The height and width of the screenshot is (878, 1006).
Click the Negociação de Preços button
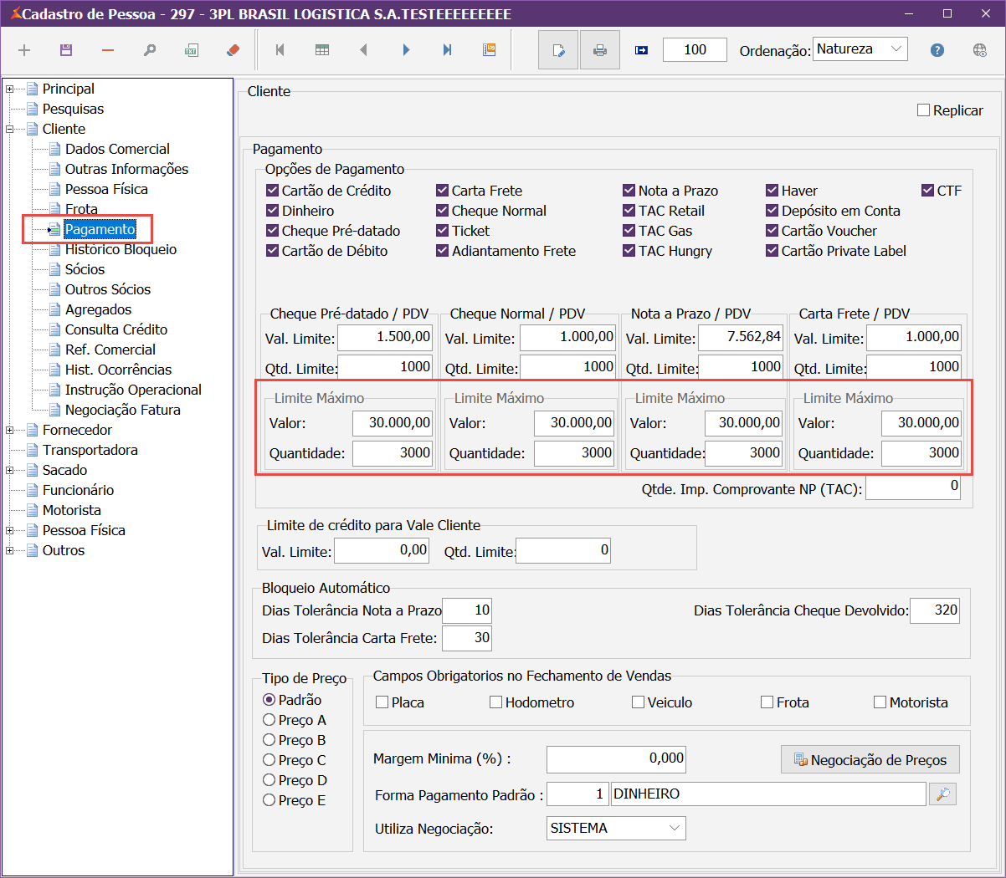pos(870,760)
